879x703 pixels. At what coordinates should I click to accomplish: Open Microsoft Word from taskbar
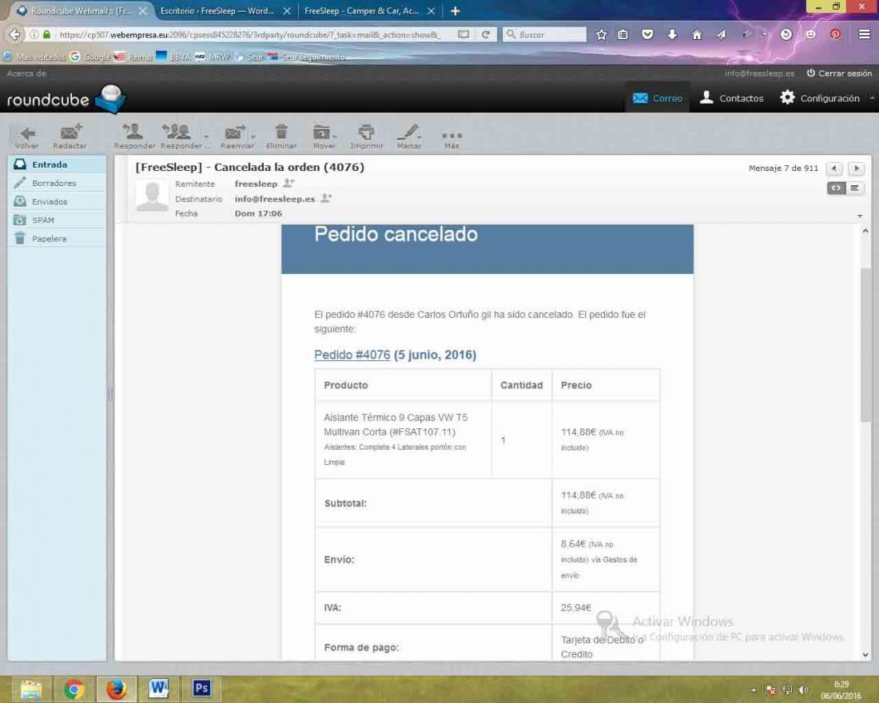[x=159, y=689]
